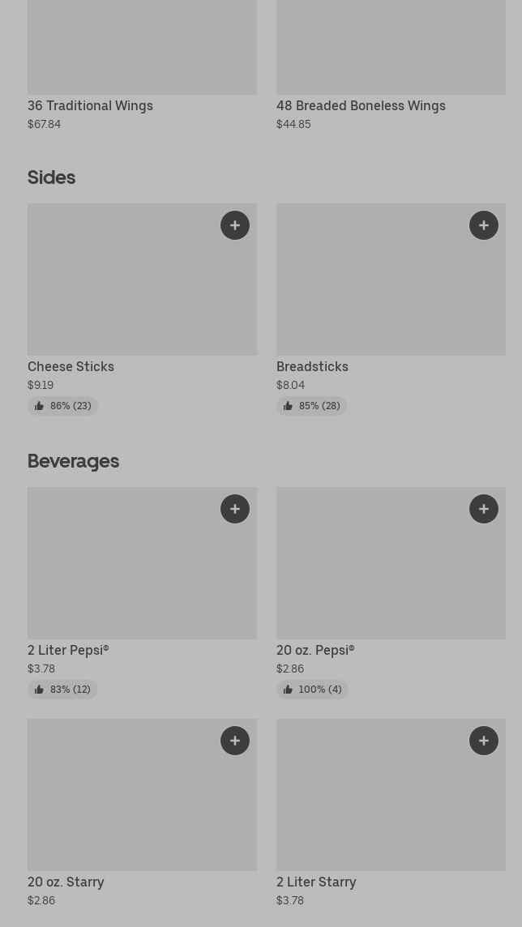Add 2 Liter Pepsi with plus button
Image resolution: width=522 pixels, height=927 pixels.
(x=235, y=509)
